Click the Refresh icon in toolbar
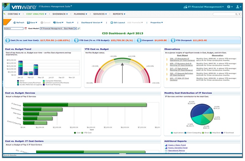Image resolution: width=245 pixels, height=161 pixels. pos(14,22)
